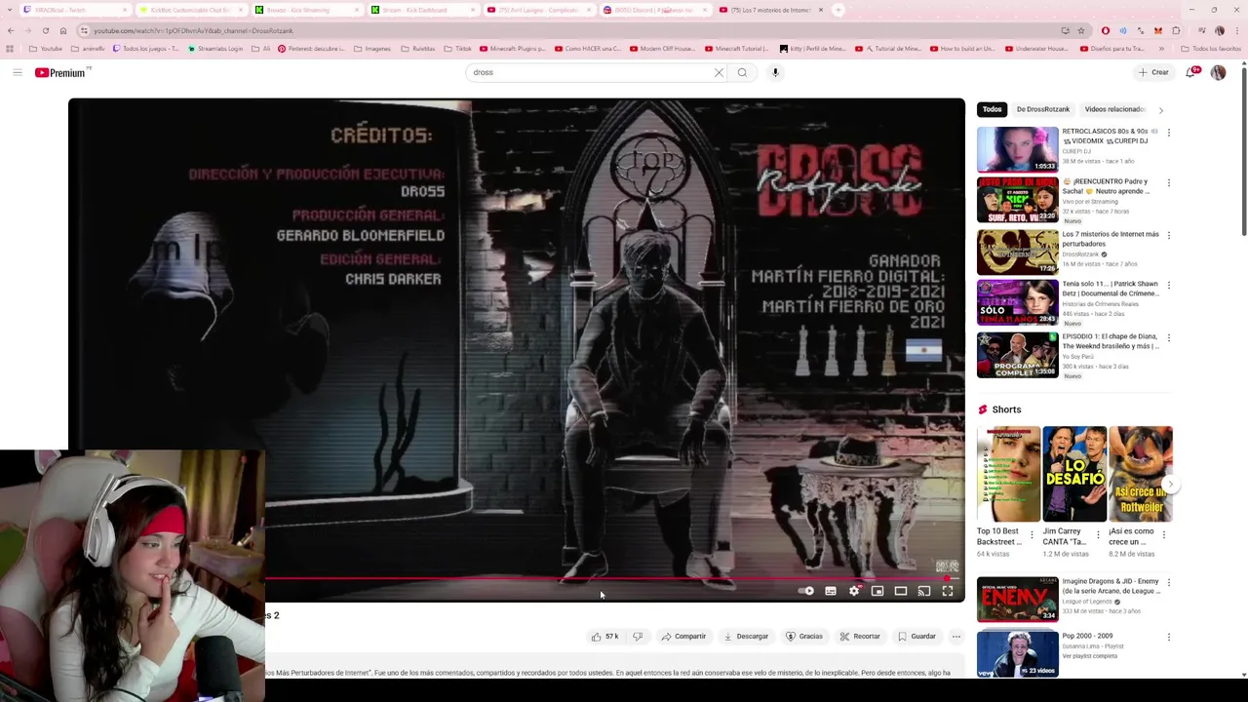
Task: Open options for Jim Carrey short
Action: point(1097,534)
